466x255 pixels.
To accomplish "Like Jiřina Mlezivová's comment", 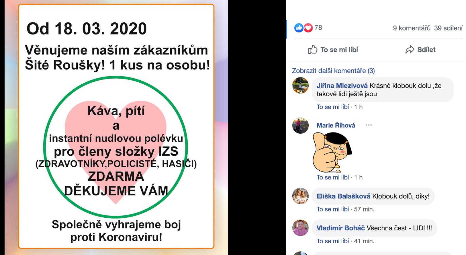I will click(x=333, y=107).
